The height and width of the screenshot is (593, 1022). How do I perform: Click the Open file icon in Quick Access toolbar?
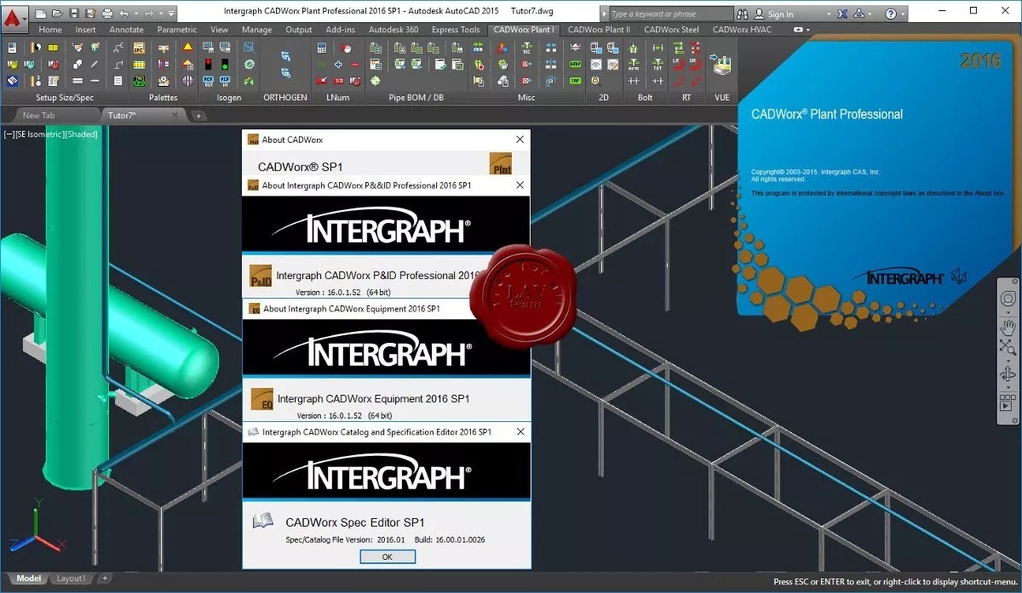pyautogui.click(x=56, y=14)
